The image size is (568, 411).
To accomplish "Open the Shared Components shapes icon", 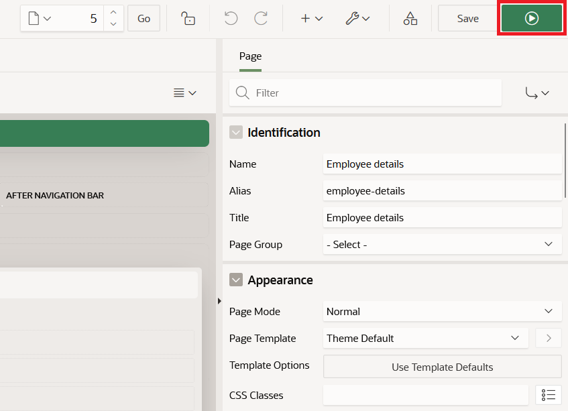I will pos(410,18).
